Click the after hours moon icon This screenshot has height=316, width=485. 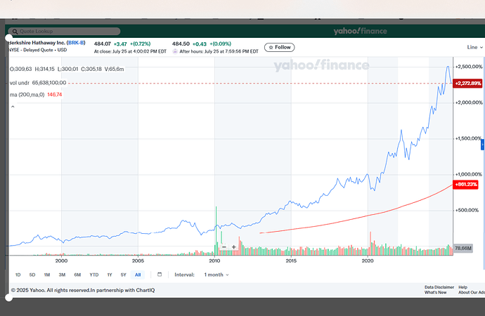point(175,51)
